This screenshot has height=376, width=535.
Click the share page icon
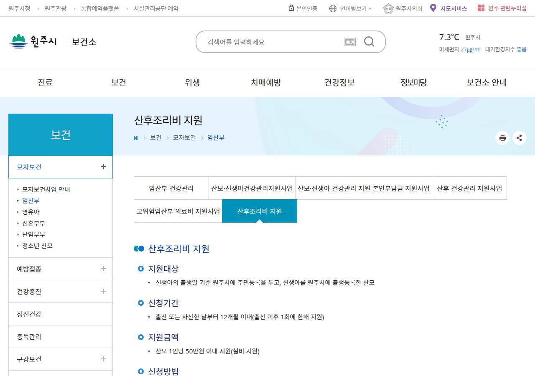pos(520,138)
